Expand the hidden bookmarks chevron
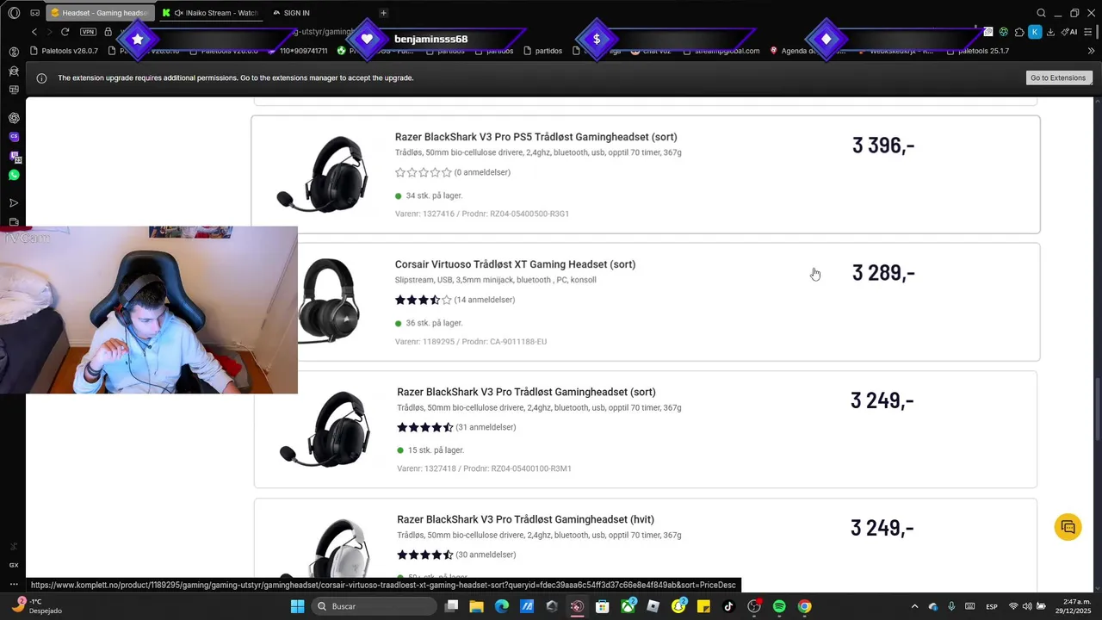1102x620 pixels. 1092,51
